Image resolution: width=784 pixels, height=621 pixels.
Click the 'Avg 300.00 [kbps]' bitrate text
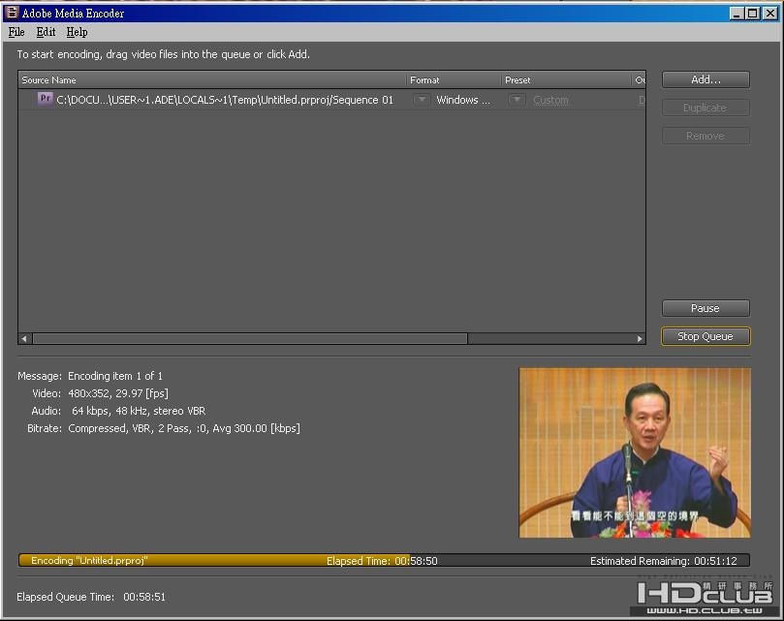[x=256, y=428]
